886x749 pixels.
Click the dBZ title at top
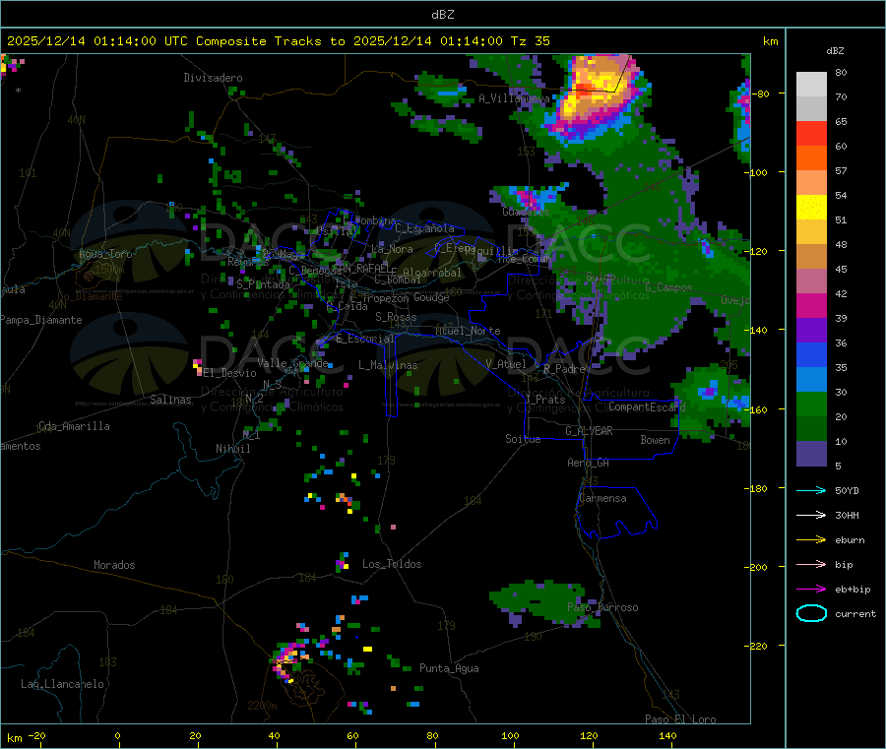click(442, 15)
